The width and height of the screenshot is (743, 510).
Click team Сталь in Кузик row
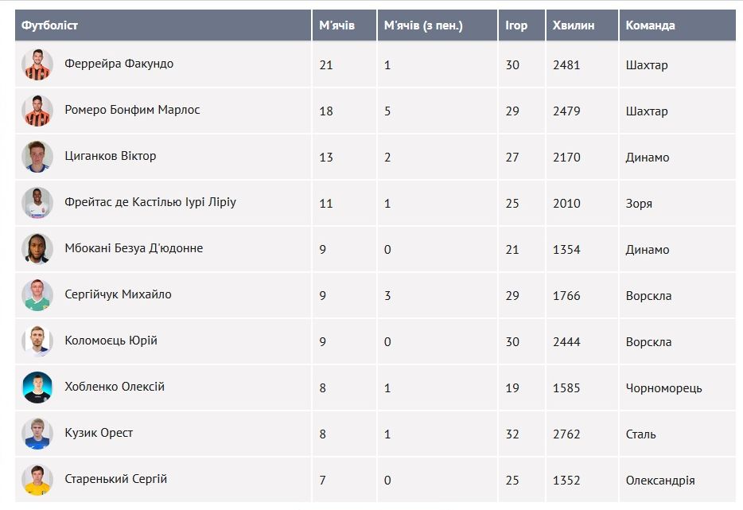(640, 434)
